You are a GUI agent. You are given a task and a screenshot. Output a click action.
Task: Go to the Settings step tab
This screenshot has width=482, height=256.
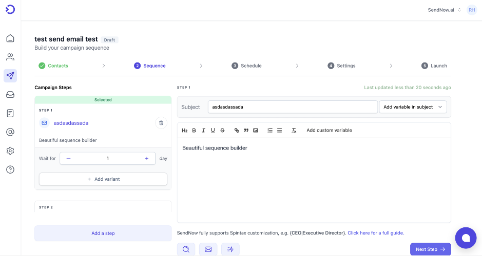pyautogui.click(x=341, y=66)
